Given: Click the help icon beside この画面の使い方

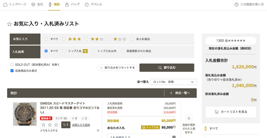Looking at the screenshot, I should pos(236,4).
